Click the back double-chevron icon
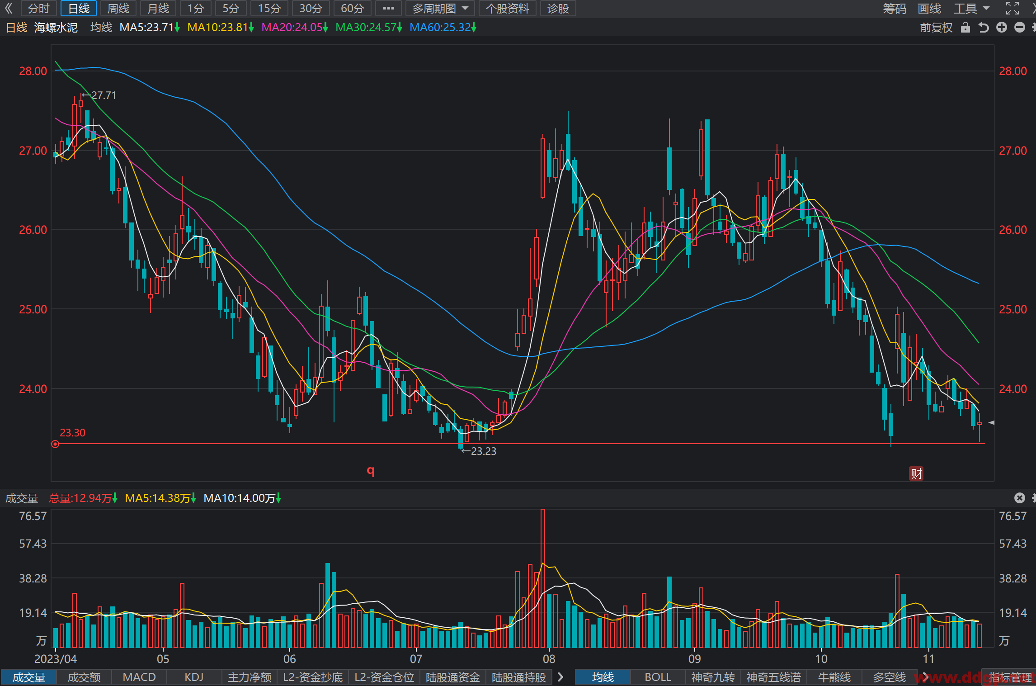This screenshot has height=686, width=1036. coord(9,8)
